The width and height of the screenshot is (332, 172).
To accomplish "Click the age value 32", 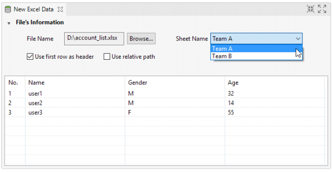I will pos(231,94).
